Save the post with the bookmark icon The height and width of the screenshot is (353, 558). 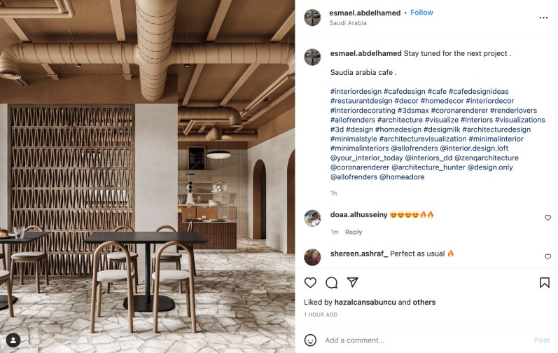(x=545, y=282)
